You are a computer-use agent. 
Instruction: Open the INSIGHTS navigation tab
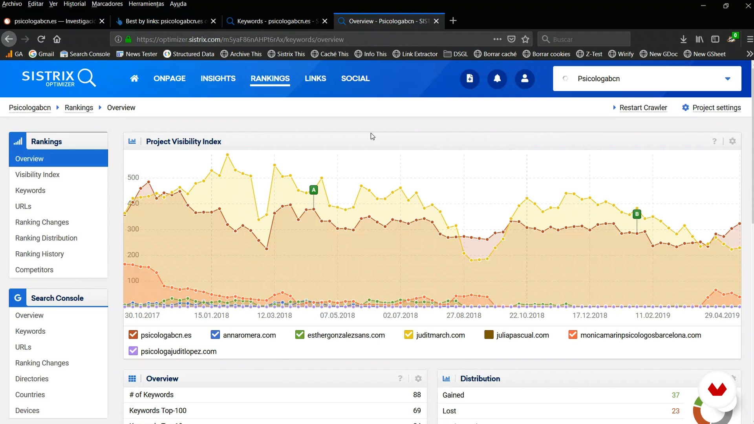[218, 79]
